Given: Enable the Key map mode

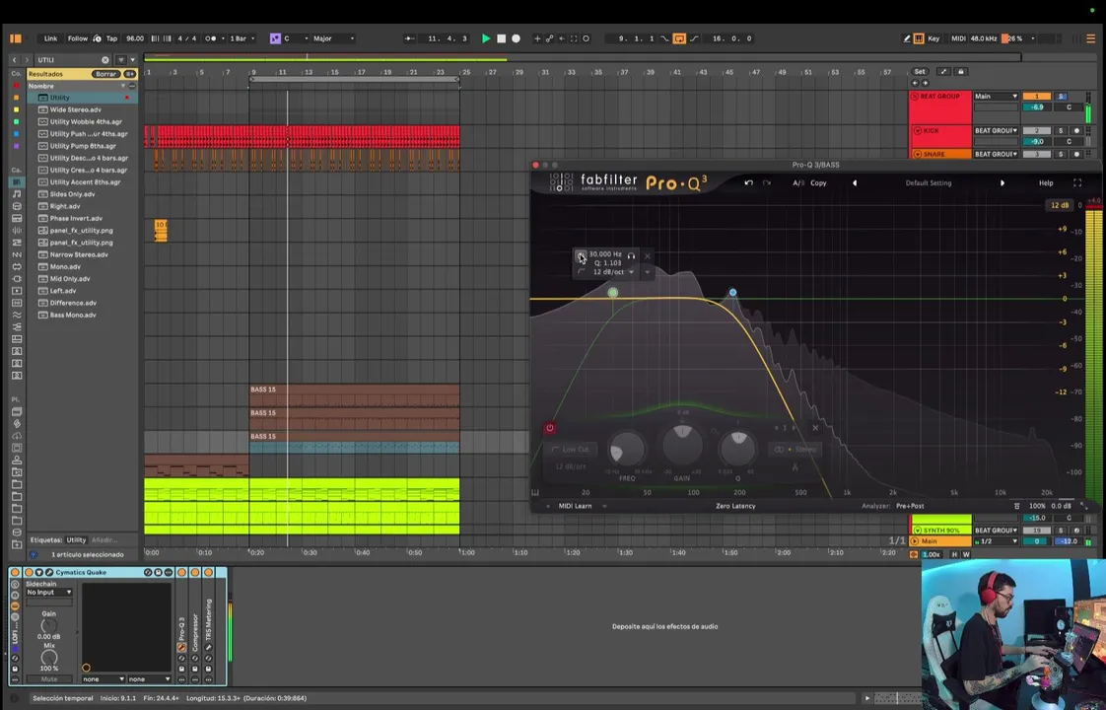Looking at the screenshot, I should [x=933, y=38].
